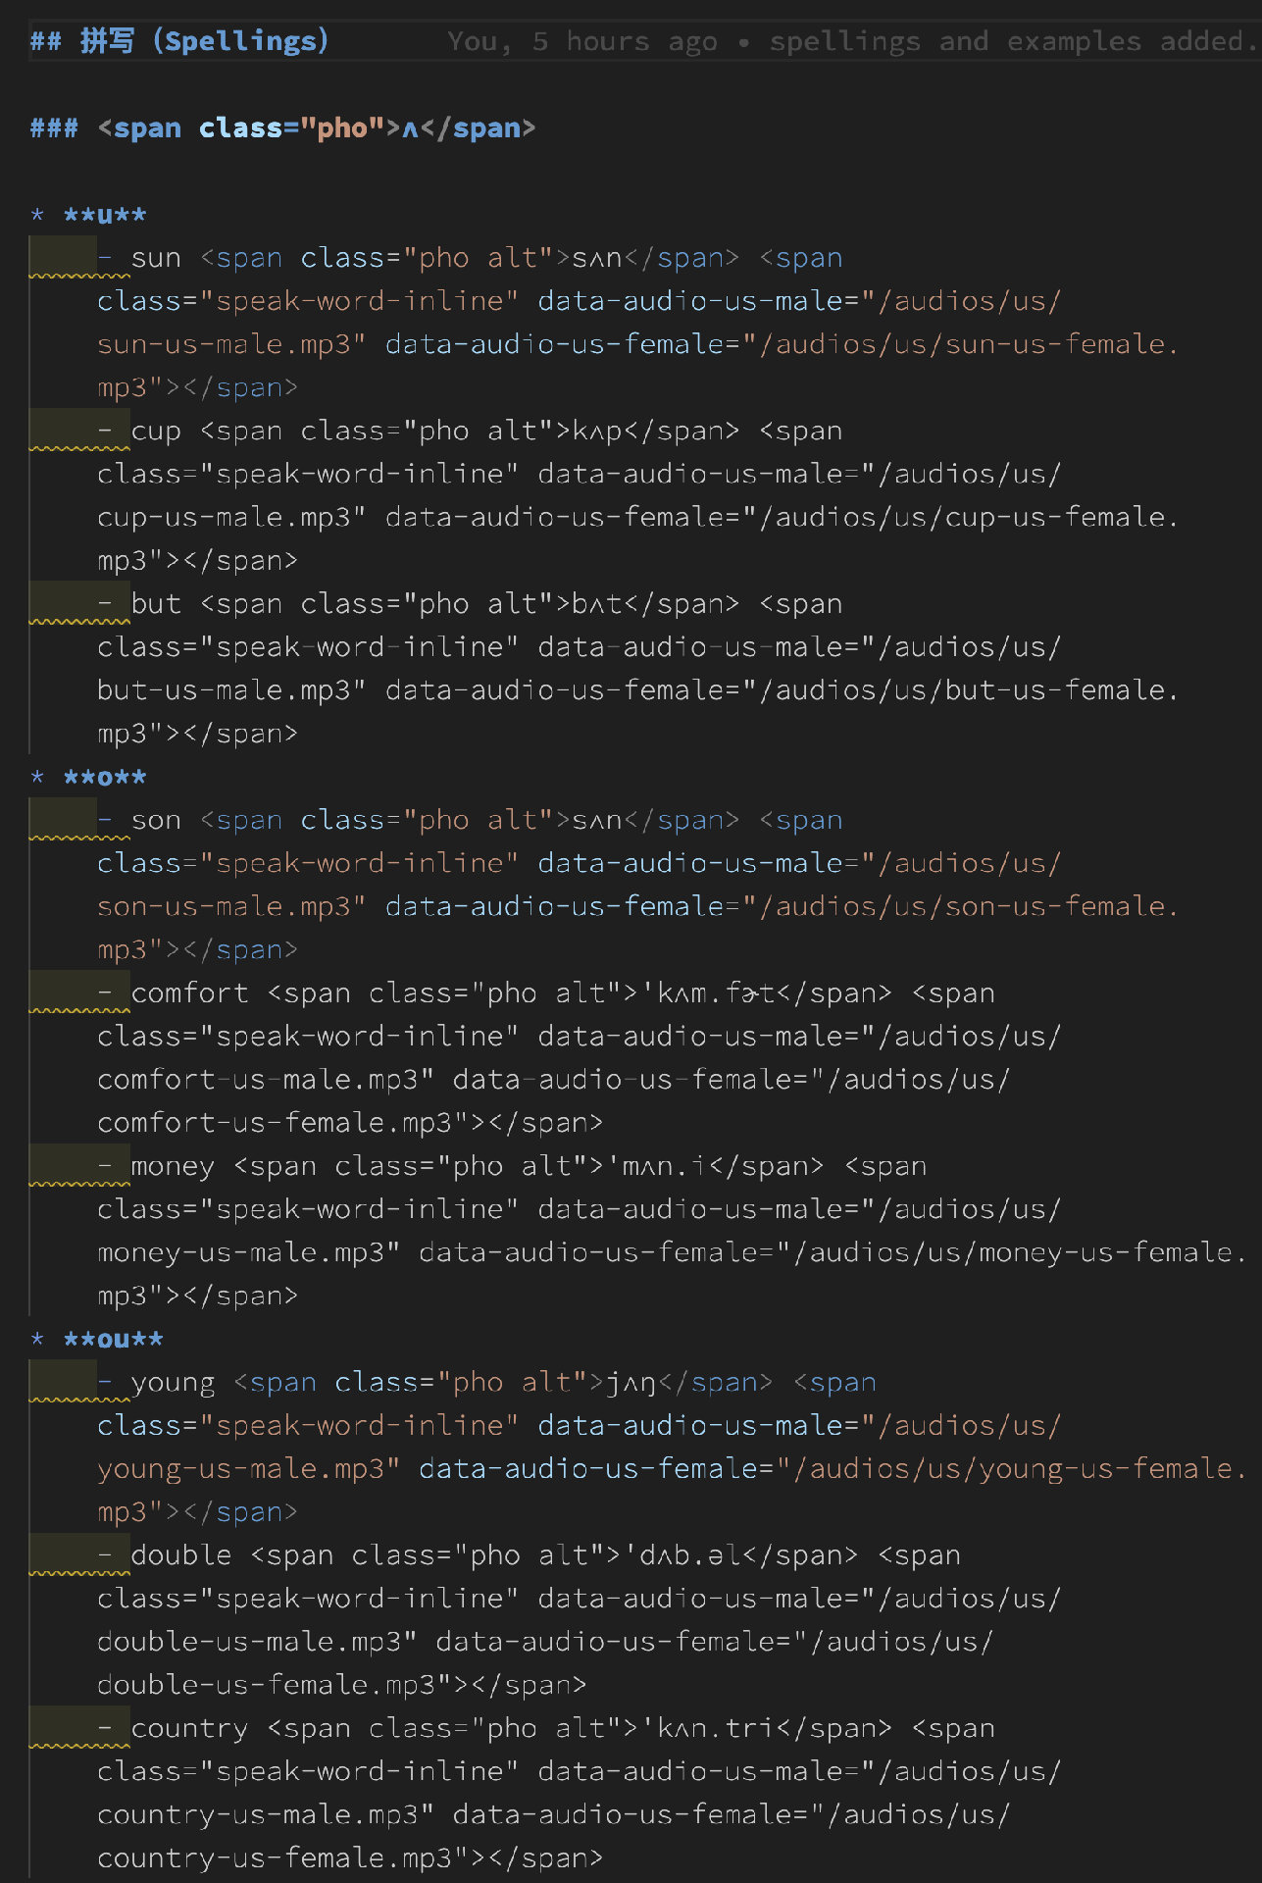Screen dimensions: 1262x1883
Task: Click the bold **ou** bullet item
Action: (x=113, y=1340)
